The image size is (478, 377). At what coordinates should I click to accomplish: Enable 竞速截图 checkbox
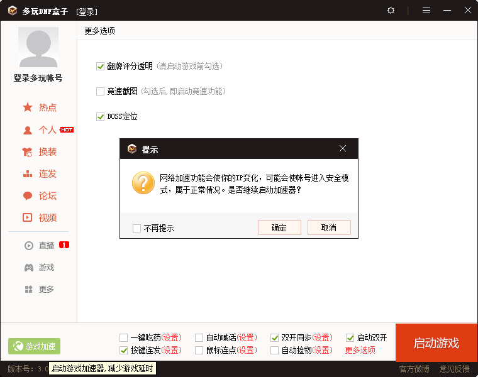tap(100, 91)
